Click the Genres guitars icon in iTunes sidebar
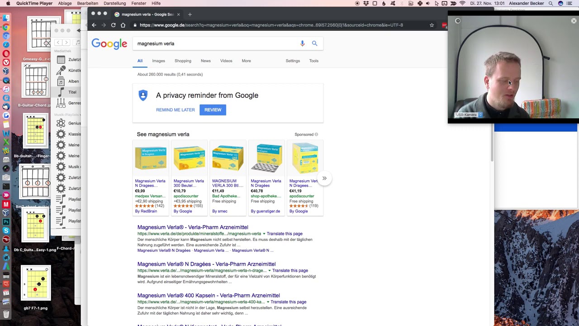 point(61,103)
